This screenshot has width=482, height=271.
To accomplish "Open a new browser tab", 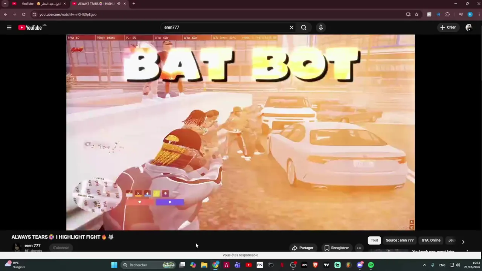I will [133, 4].
